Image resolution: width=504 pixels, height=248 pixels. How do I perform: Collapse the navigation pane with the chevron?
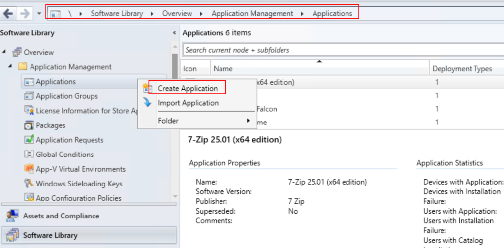(x=174, y=33)
